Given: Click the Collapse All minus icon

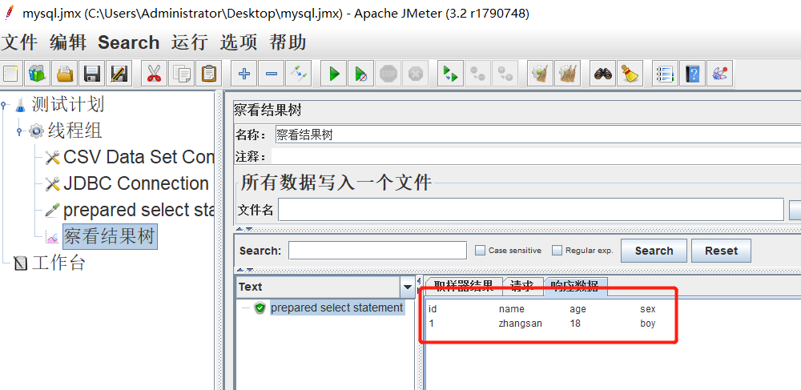Looking at the screenshot, I should 272,74.
